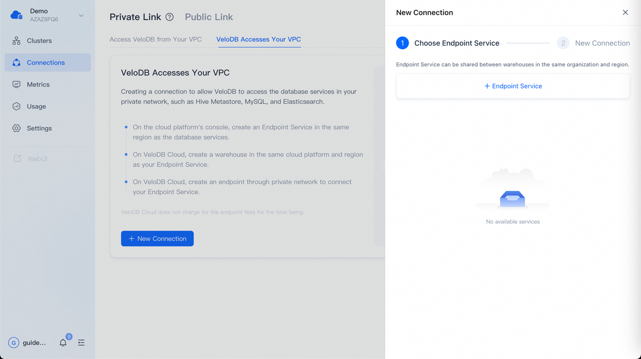Expand the Demo organization dropdown

81,15
